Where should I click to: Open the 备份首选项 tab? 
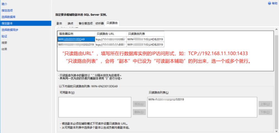(86, 23)
